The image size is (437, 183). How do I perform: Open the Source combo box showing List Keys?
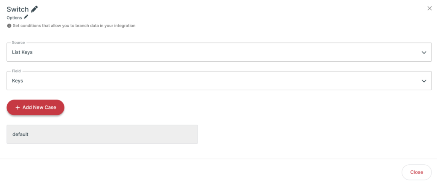click(x=219, y=52)
